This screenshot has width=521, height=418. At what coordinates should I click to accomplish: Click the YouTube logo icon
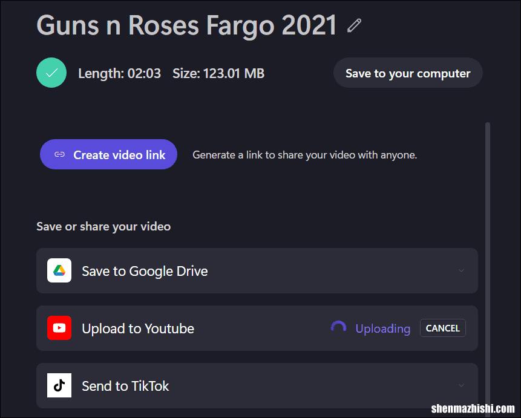point(59,328)
